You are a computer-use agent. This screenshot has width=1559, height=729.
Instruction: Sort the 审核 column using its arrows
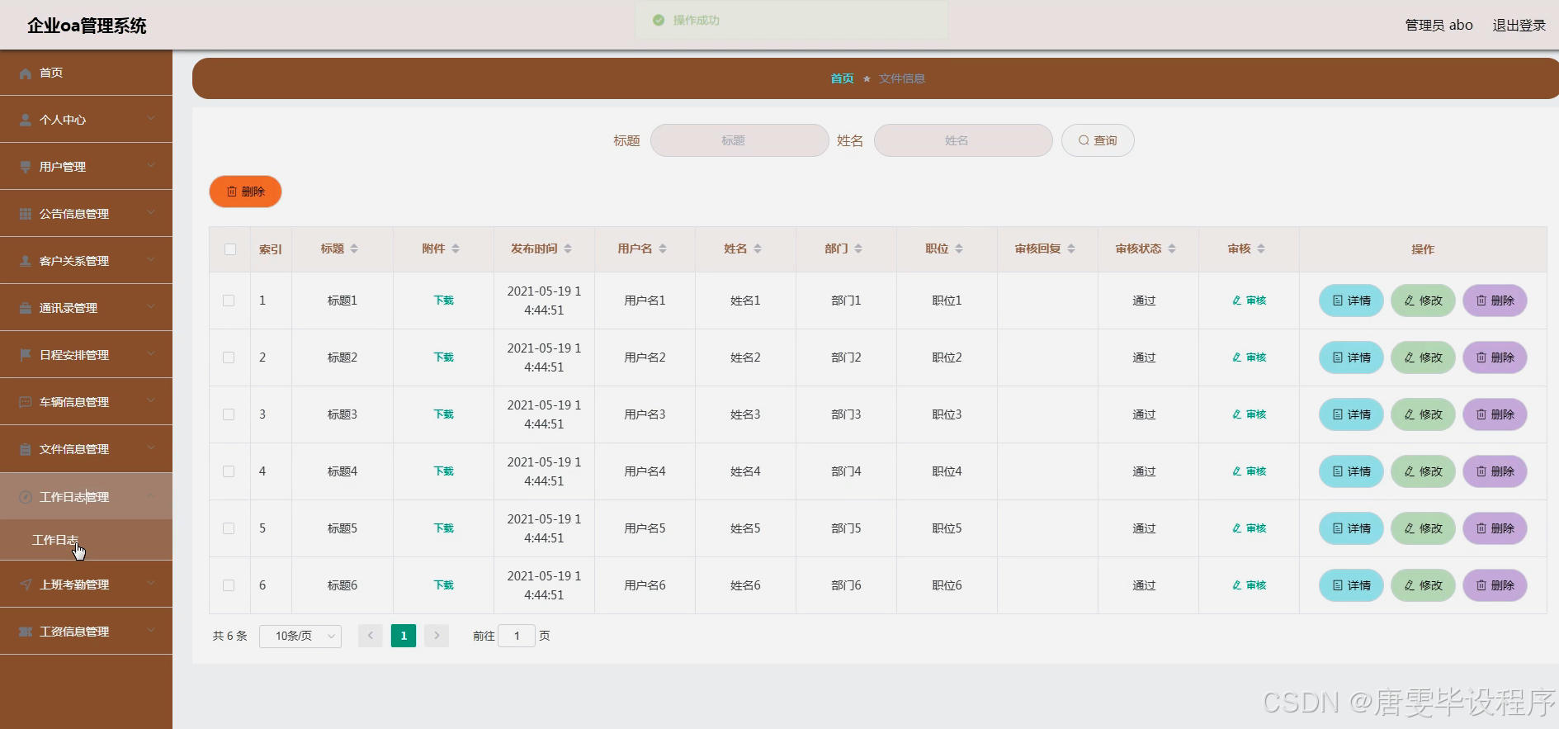pyautogui.click(x=1261, y=249)
